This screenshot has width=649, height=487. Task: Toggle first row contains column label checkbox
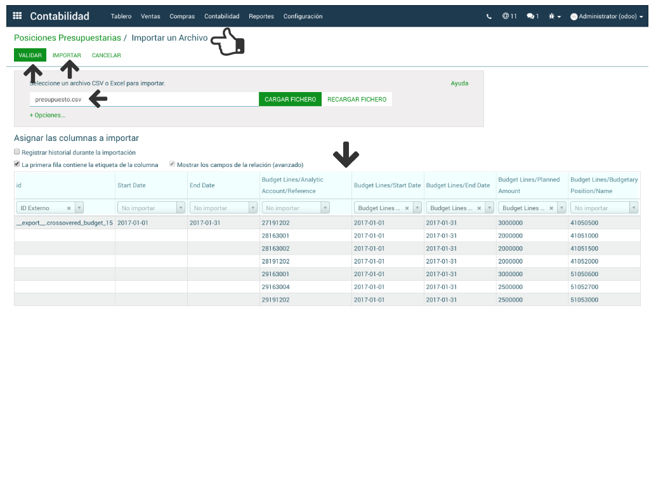click(x=17, y=164)
